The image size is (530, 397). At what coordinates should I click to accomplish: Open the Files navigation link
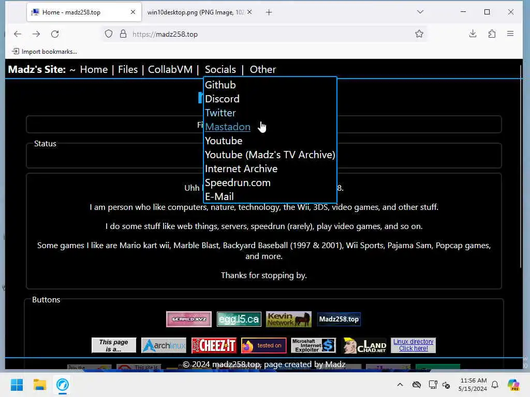(128, 70)
